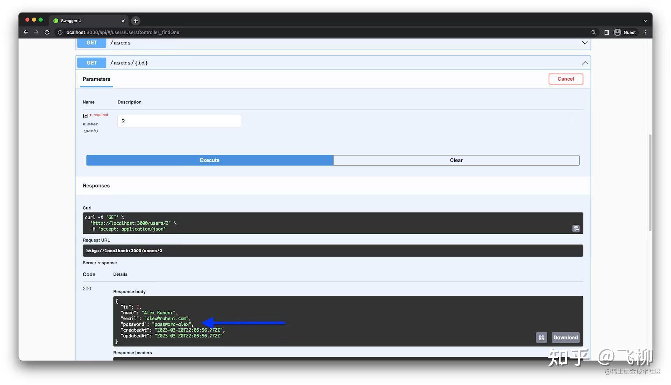Click the id number input field

point(179,121)
